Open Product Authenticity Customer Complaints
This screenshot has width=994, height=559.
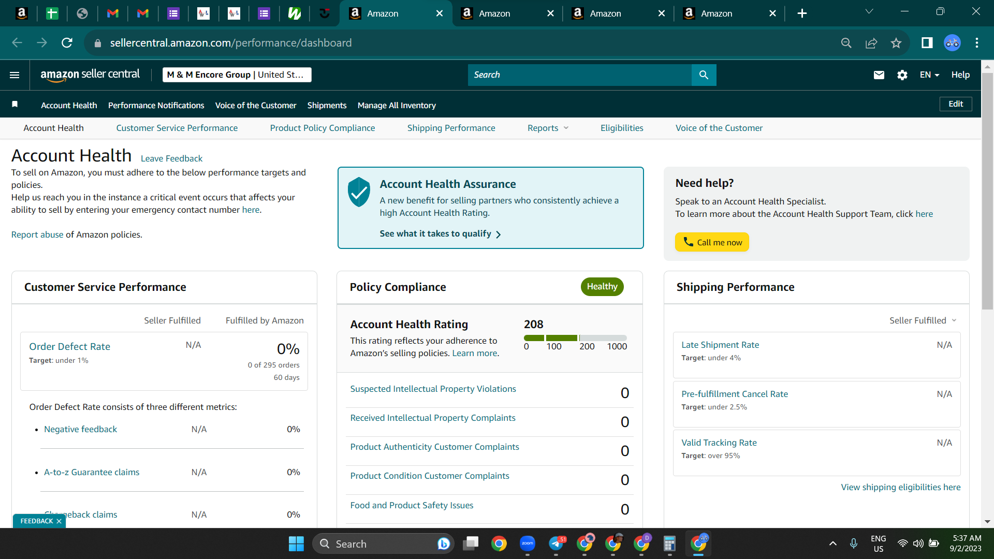click(x=434, y=447)
